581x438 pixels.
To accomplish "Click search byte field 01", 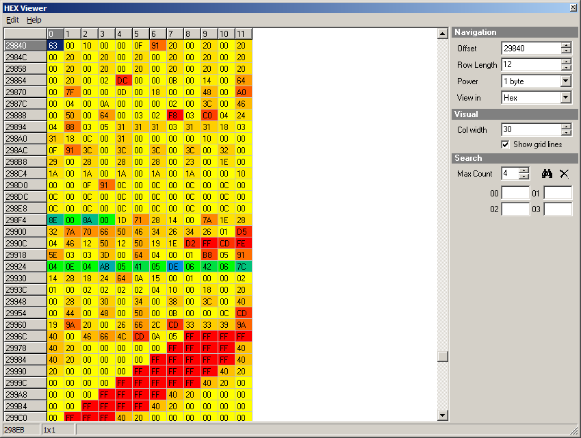I will pos(558,193).
